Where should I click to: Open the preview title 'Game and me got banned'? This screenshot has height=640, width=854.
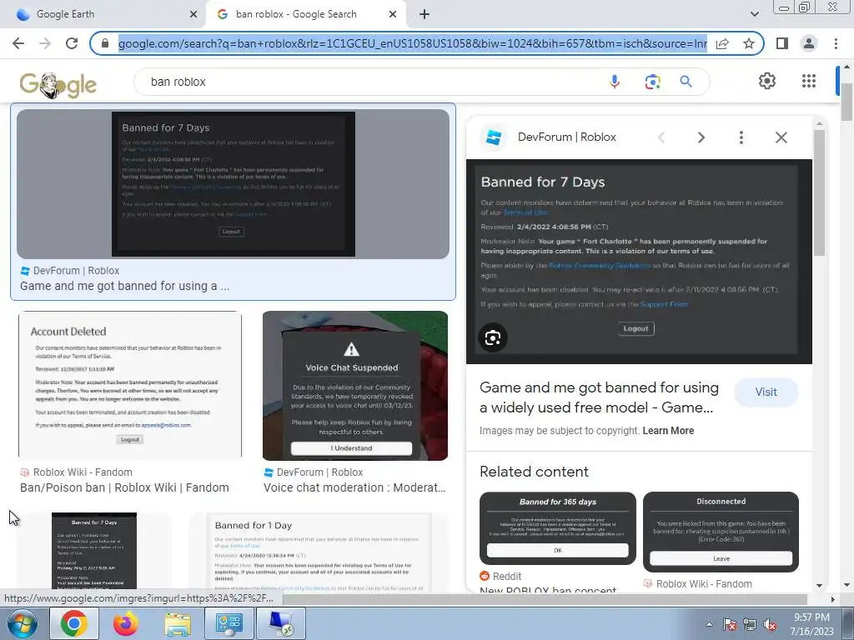point(599,397)
